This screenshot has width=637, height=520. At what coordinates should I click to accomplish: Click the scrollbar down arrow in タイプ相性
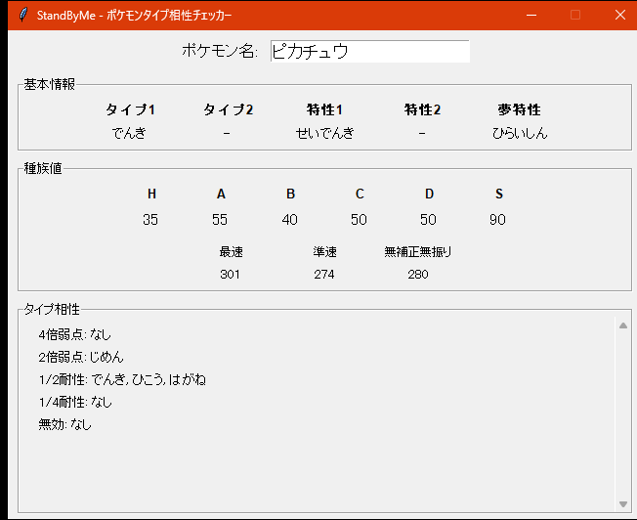622,504
